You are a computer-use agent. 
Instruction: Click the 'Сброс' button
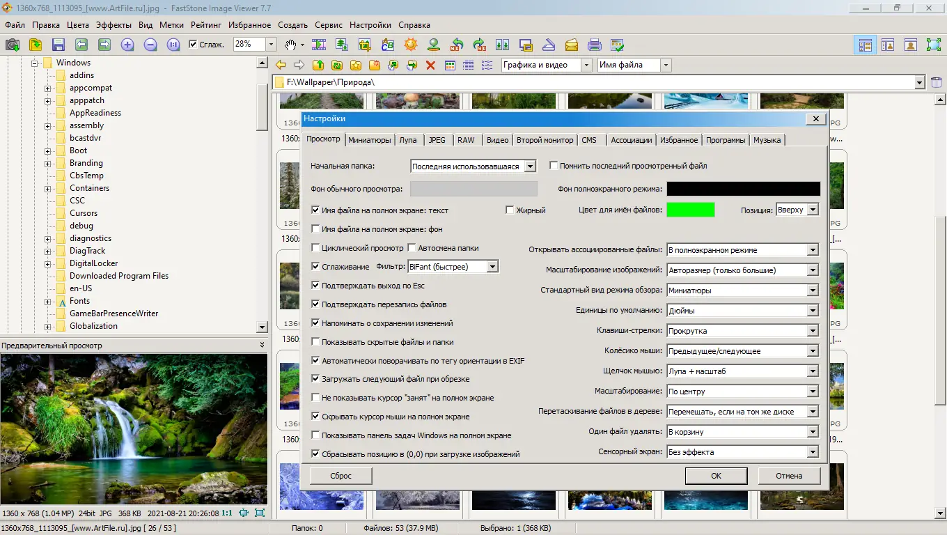click(x=341, y=476)
